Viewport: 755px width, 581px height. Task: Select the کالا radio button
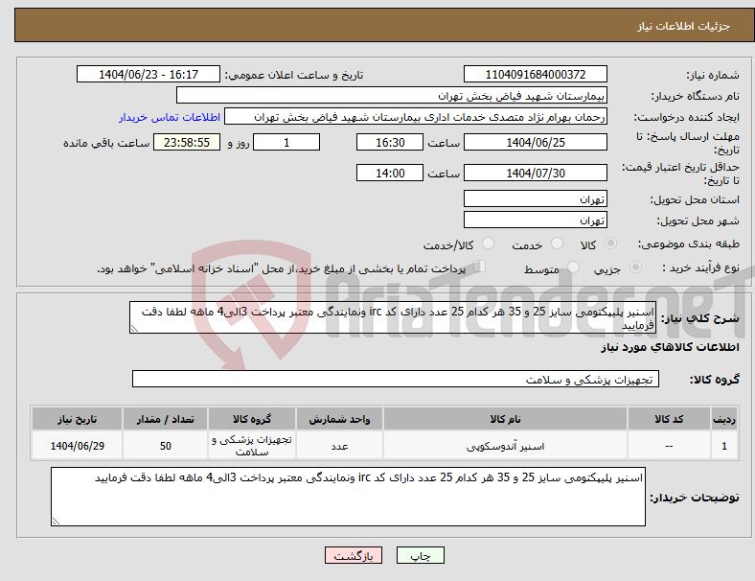pos(610,244)
